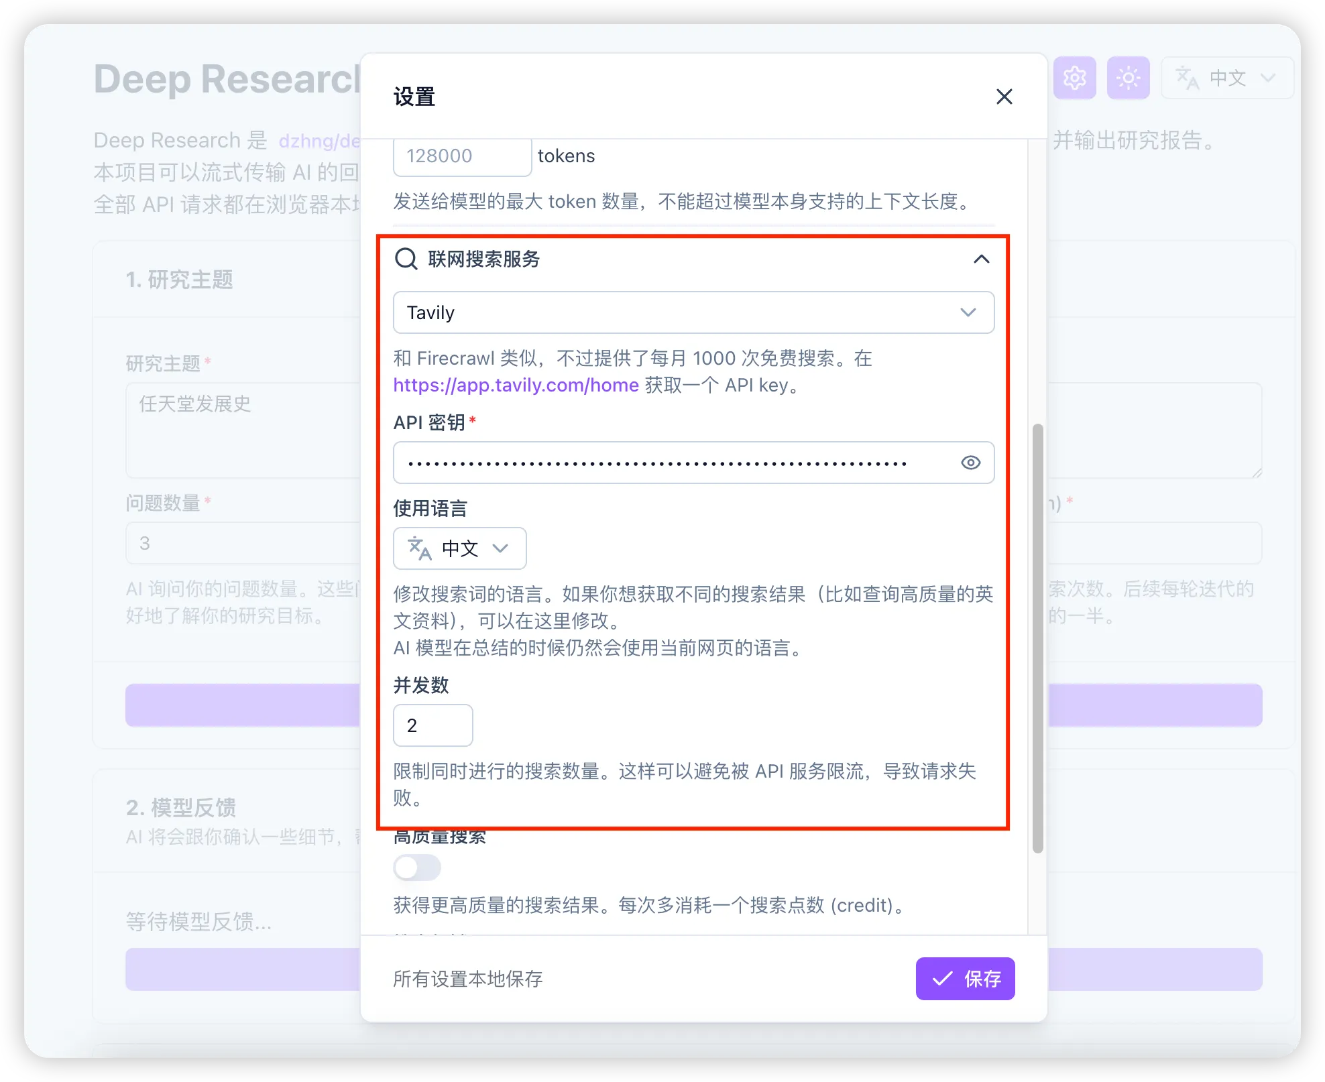Click the 联网搜索服务 section title
This screenshot has width=1325, height=1082.
pyautogui.click(x=483, y=259)
